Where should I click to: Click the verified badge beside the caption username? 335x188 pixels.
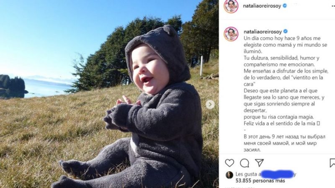(x=286, y=31)
